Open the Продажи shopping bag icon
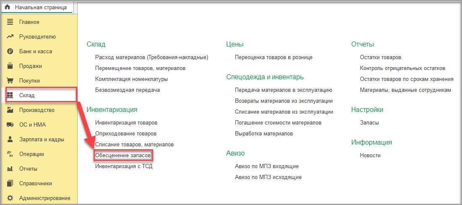Viewport: 462px width, 205px height. pyautogui.click(x=10, y=66)
